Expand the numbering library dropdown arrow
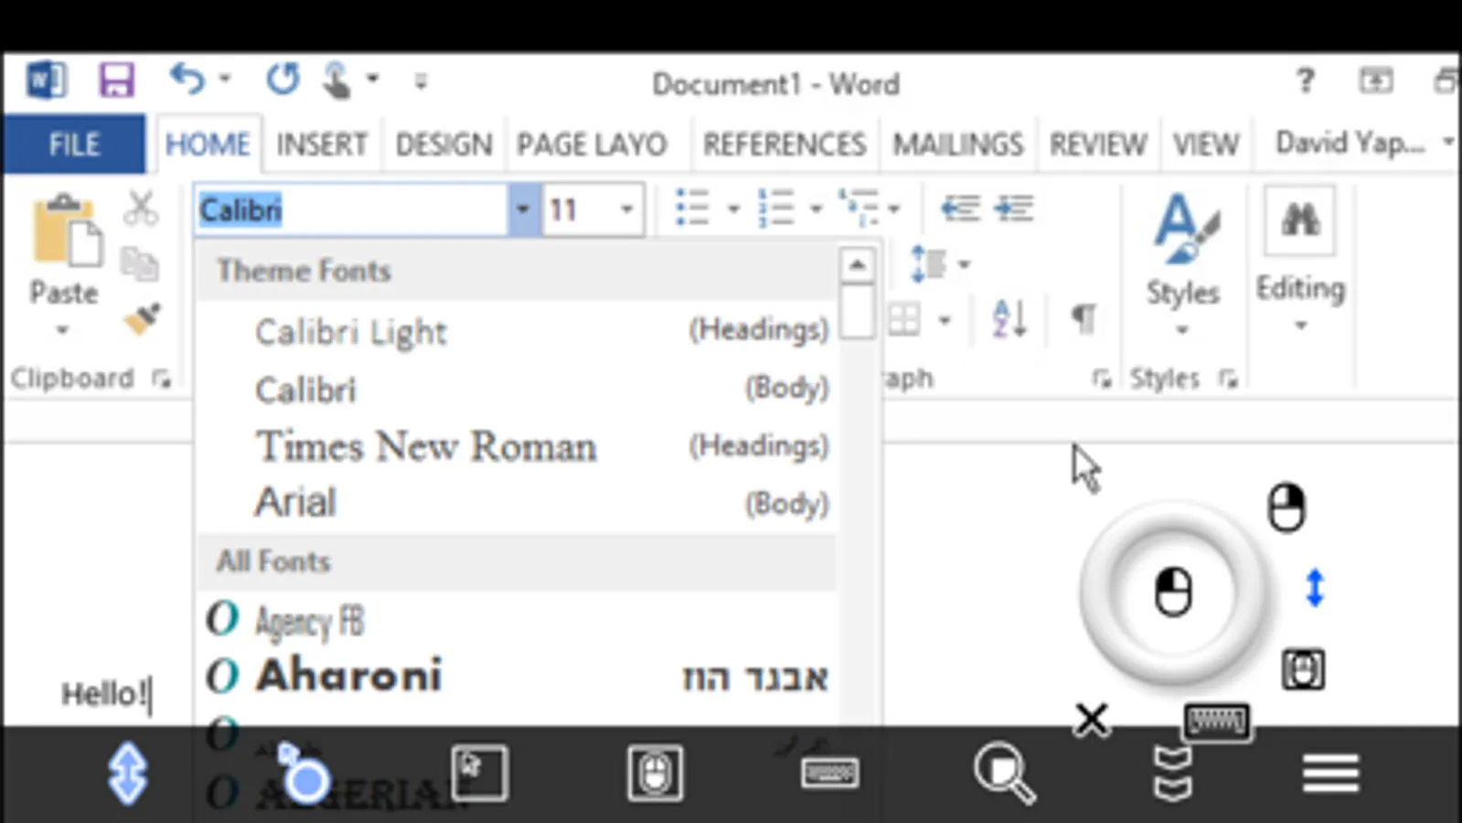The width and height of the screenshot is (1462, 823). click(x=816, y=208)
